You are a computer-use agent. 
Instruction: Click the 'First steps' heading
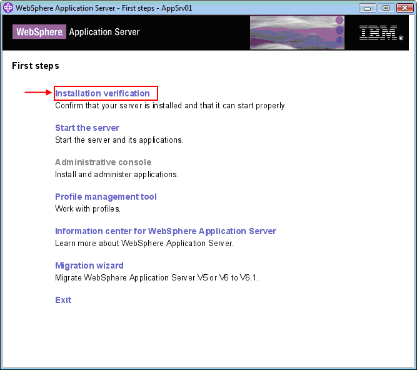point(36,66)
